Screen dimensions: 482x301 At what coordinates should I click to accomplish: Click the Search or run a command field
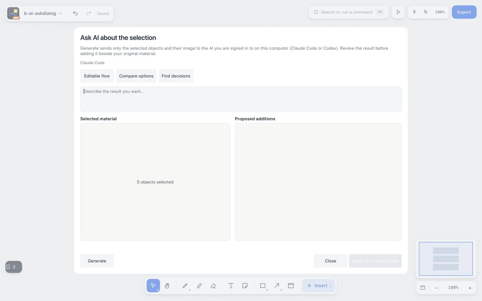click(348, 12)
